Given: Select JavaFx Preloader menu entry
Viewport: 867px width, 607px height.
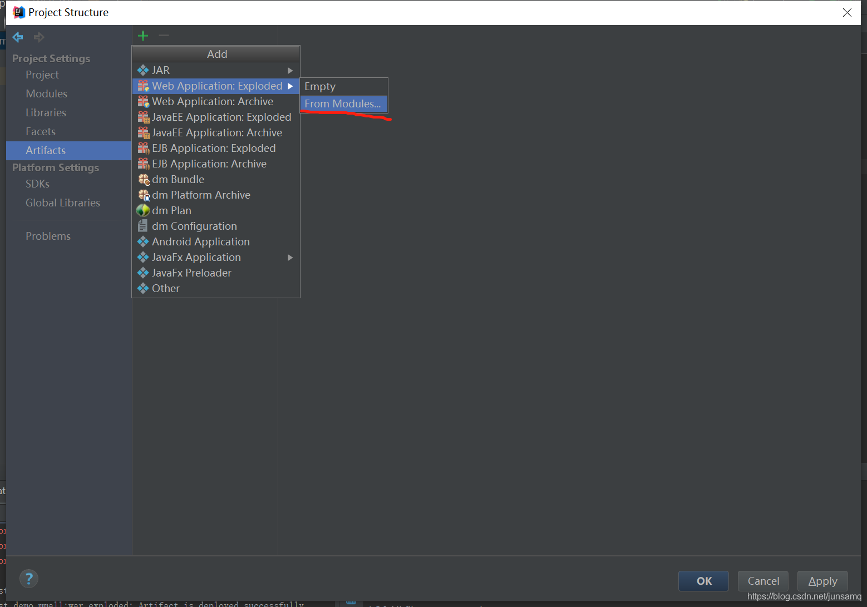Looking at the screenshot, I should pyautogui.click(x=216, y=273).
